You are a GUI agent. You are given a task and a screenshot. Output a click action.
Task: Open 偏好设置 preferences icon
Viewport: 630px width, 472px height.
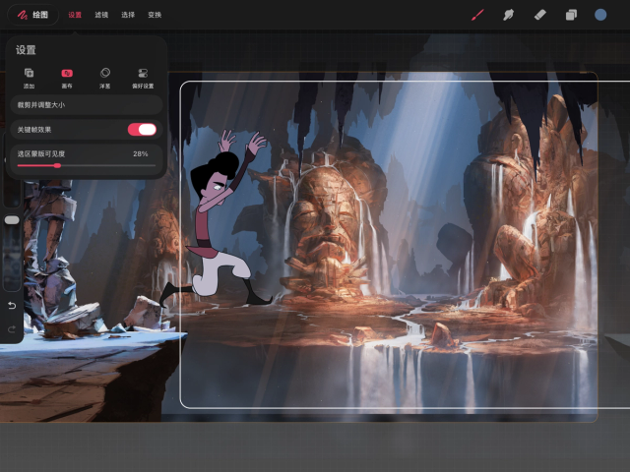coord(143,78)
